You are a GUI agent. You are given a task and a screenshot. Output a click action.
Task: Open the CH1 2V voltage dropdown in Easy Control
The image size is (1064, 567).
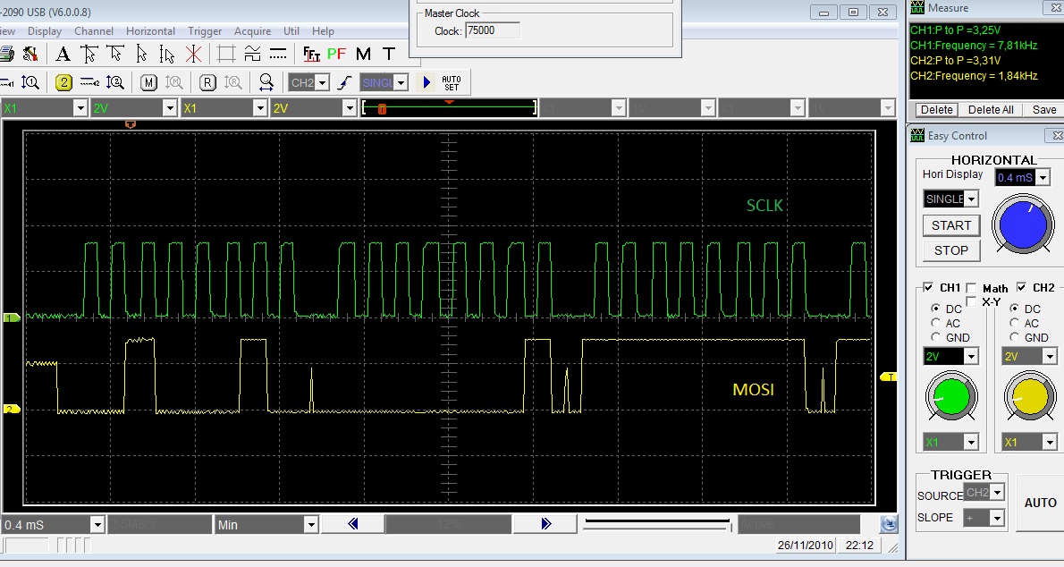tap(971, 357)
